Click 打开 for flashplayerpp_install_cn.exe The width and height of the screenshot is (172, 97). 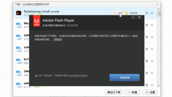[118, 13]
